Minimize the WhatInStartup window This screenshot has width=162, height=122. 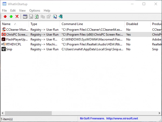pyautogui.click(x=132, y=4)
